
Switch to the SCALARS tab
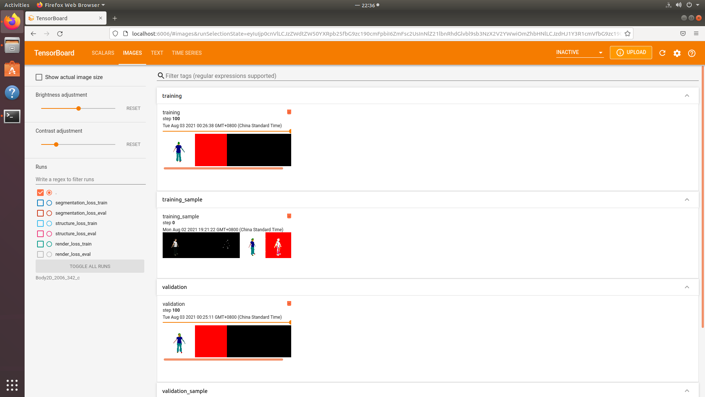103,53
